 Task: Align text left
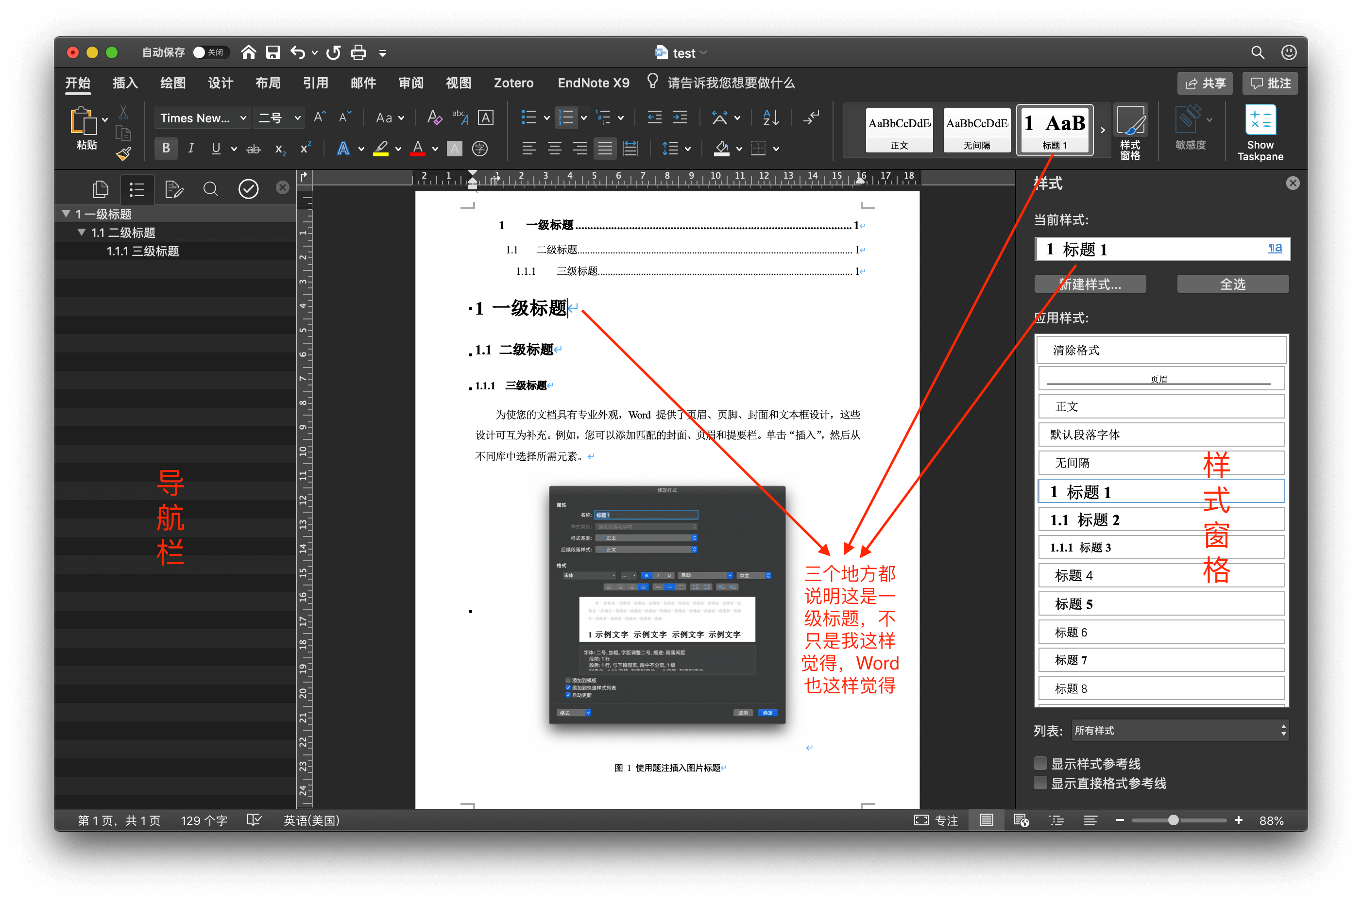(x=529, y=149)
